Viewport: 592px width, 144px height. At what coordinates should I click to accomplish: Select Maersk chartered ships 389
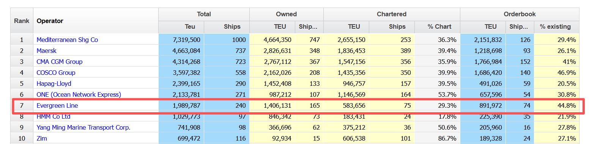tap(392, 51)
